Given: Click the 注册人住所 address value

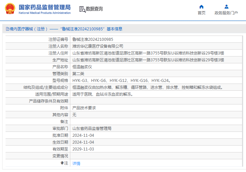Looking at the screenshot, I should click(x=148, y=53).
